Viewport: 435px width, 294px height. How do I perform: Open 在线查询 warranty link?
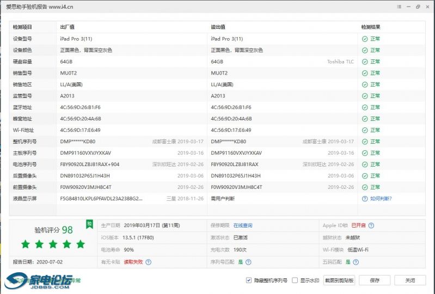[x=243, y=225]
